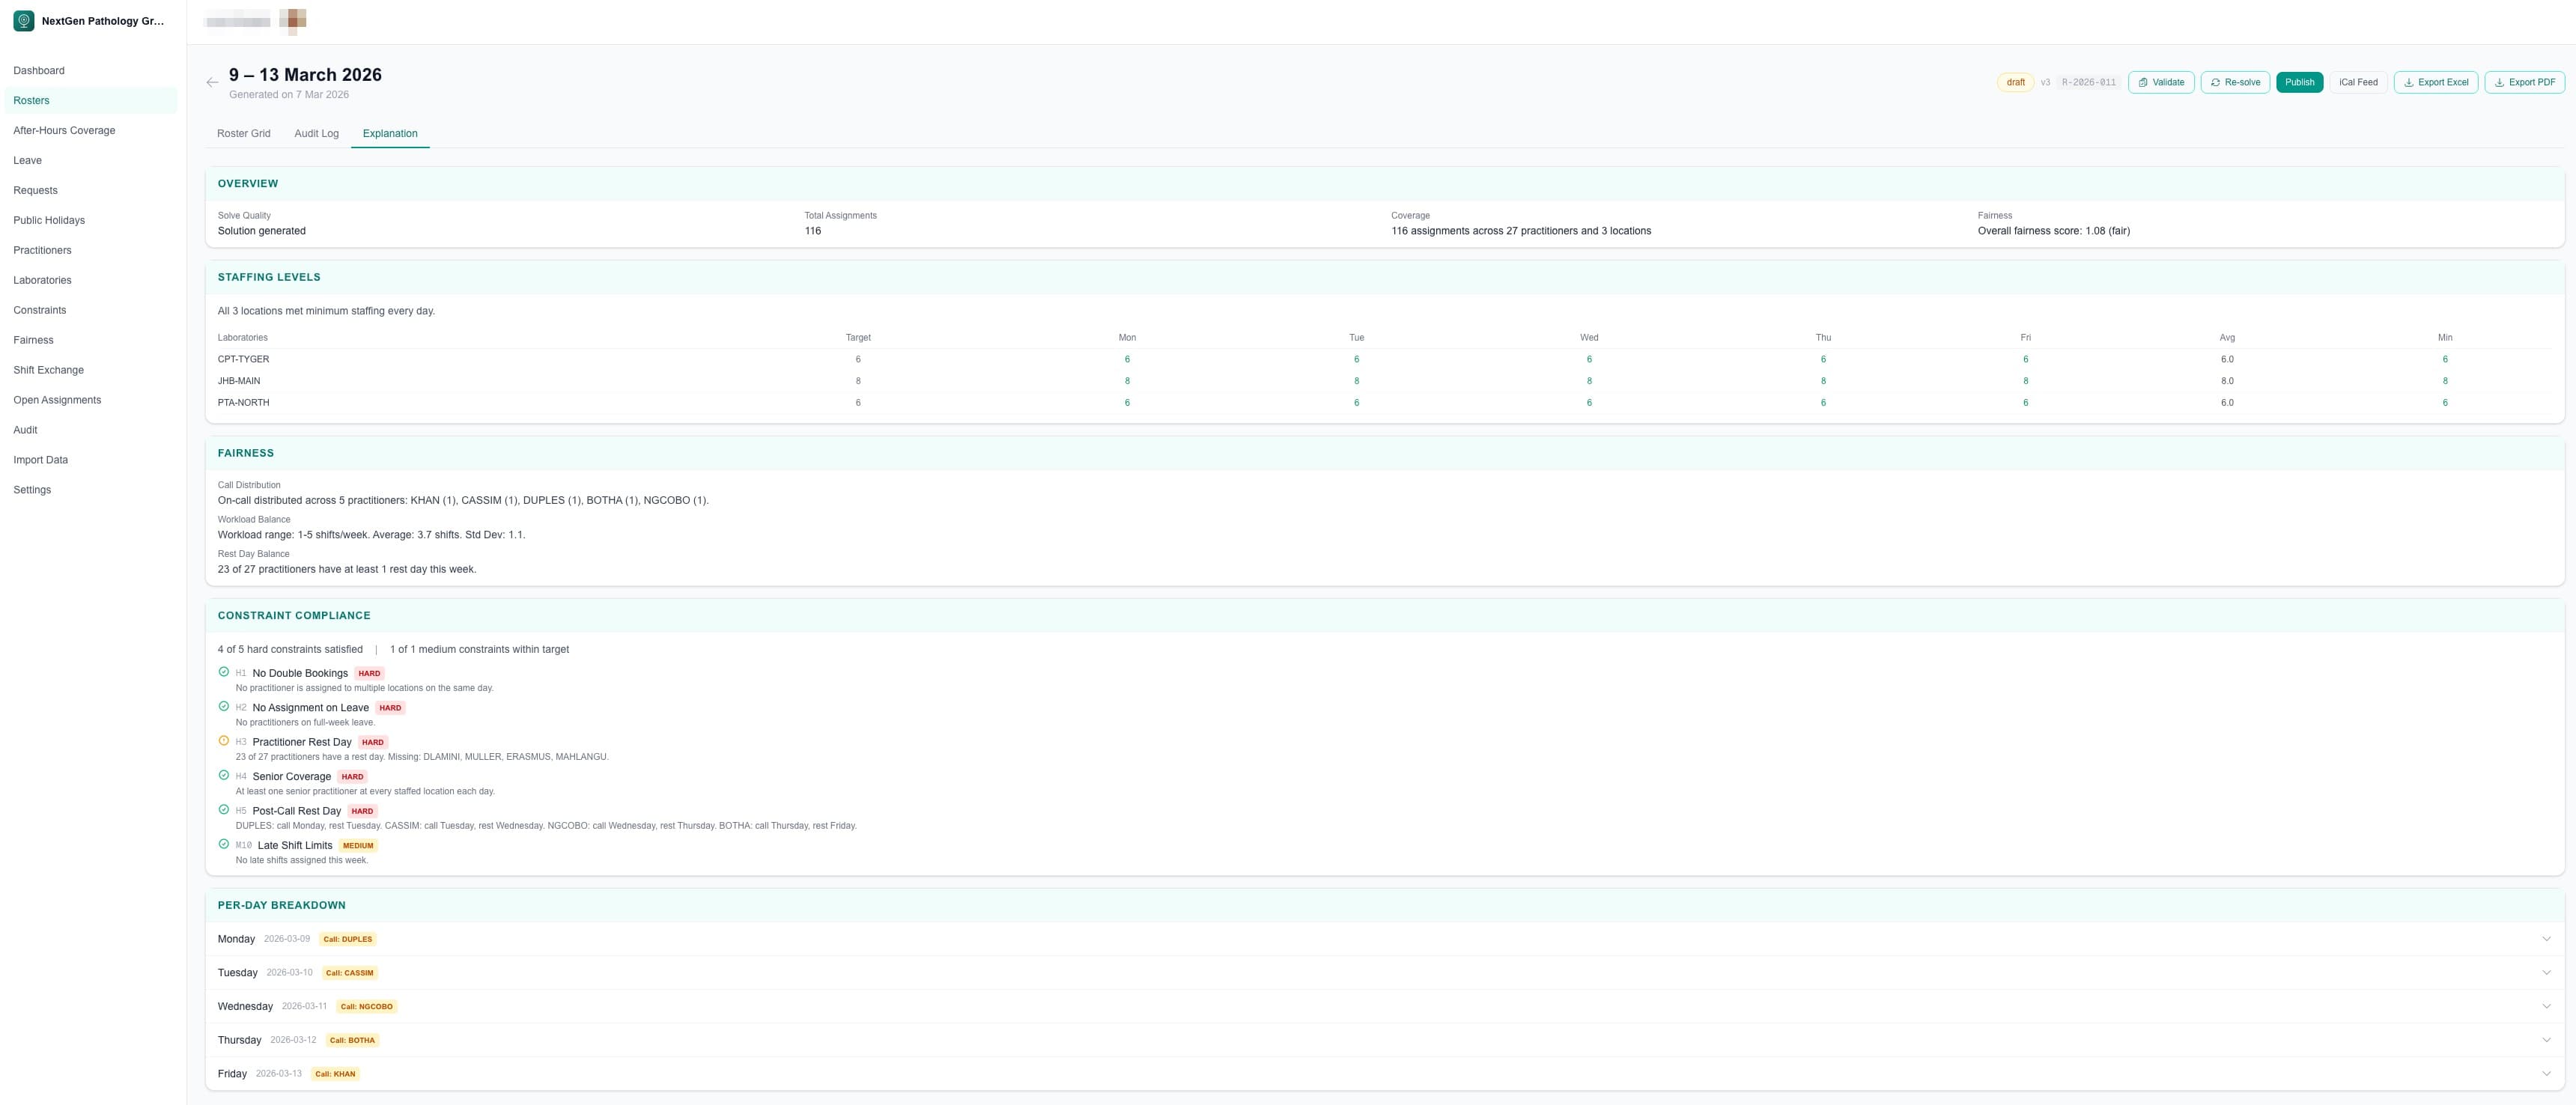Open Audit in the sidebar

91,431
